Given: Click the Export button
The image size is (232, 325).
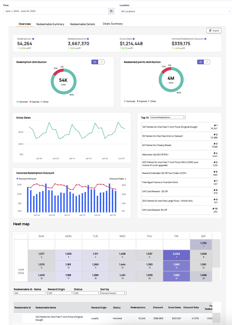Looking at the screenshot, I should pyautogui.click(x=214, y=30).
